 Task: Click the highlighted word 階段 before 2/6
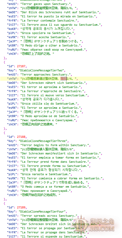[64, 79]
